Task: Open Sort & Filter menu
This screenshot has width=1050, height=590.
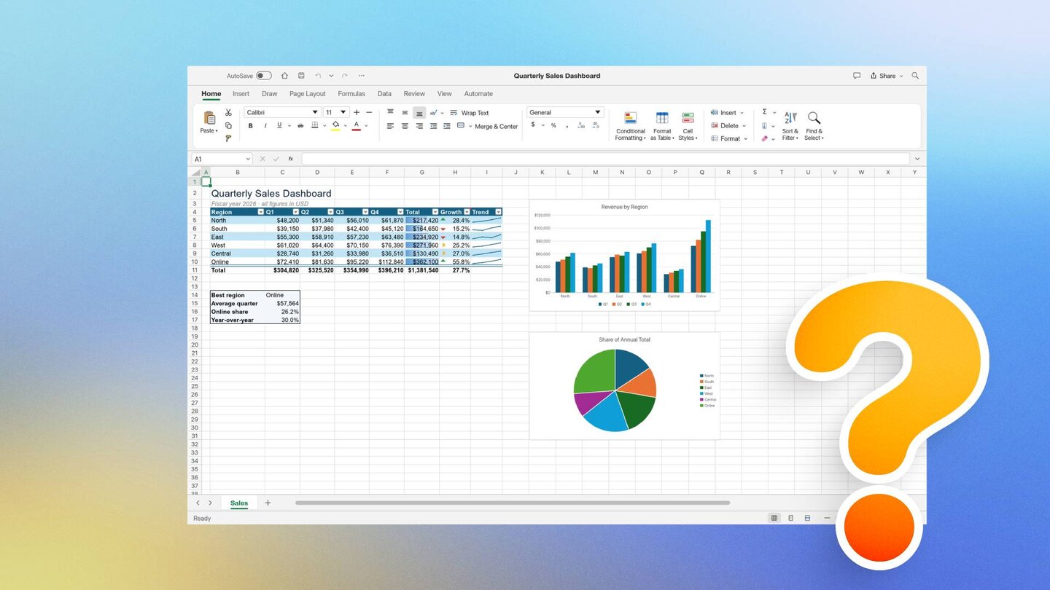Action: pyautogui.click(x=790, y=126)
